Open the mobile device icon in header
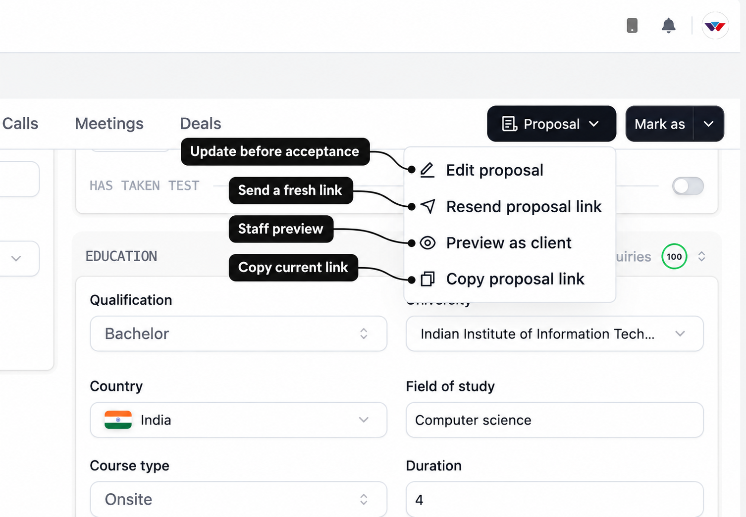Viewport: 746px width, 517px height. [632, 25]
